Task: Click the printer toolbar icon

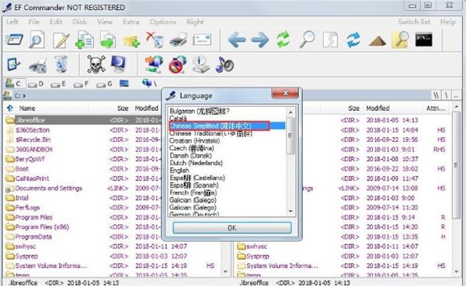Action: (179, 40)
